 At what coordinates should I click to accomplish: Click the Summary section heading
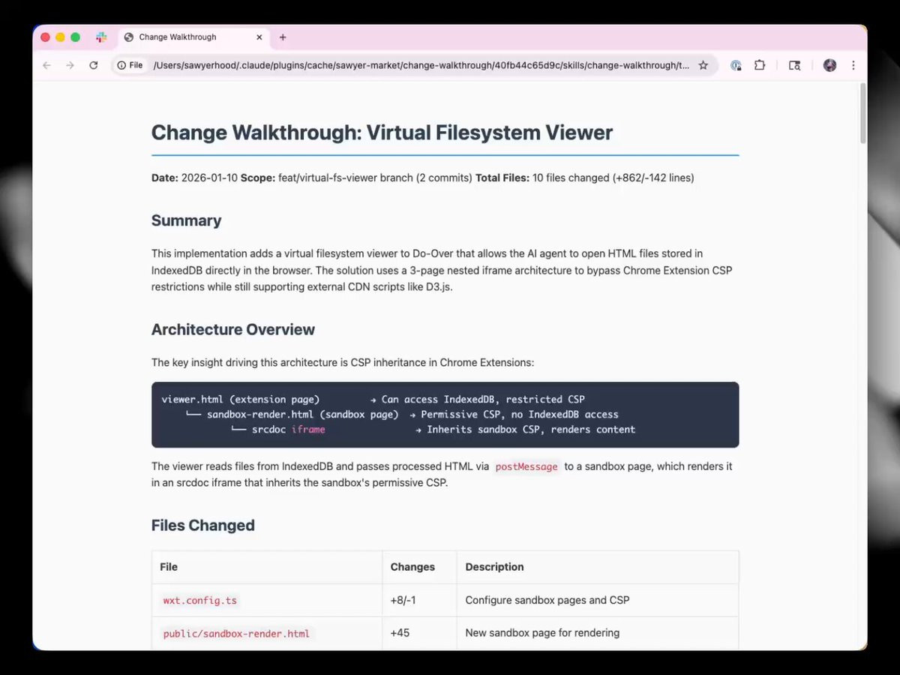[x=186, y=220]
